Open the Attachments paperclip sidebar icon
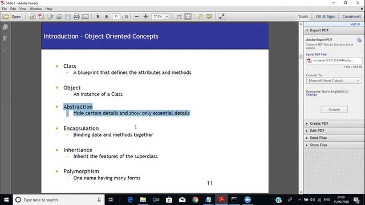 5,50
